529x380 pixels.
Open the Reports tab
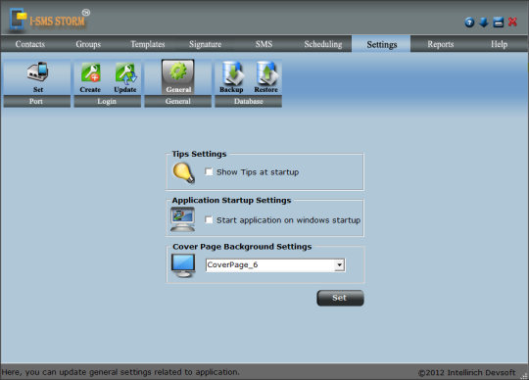tap(440, 44)
